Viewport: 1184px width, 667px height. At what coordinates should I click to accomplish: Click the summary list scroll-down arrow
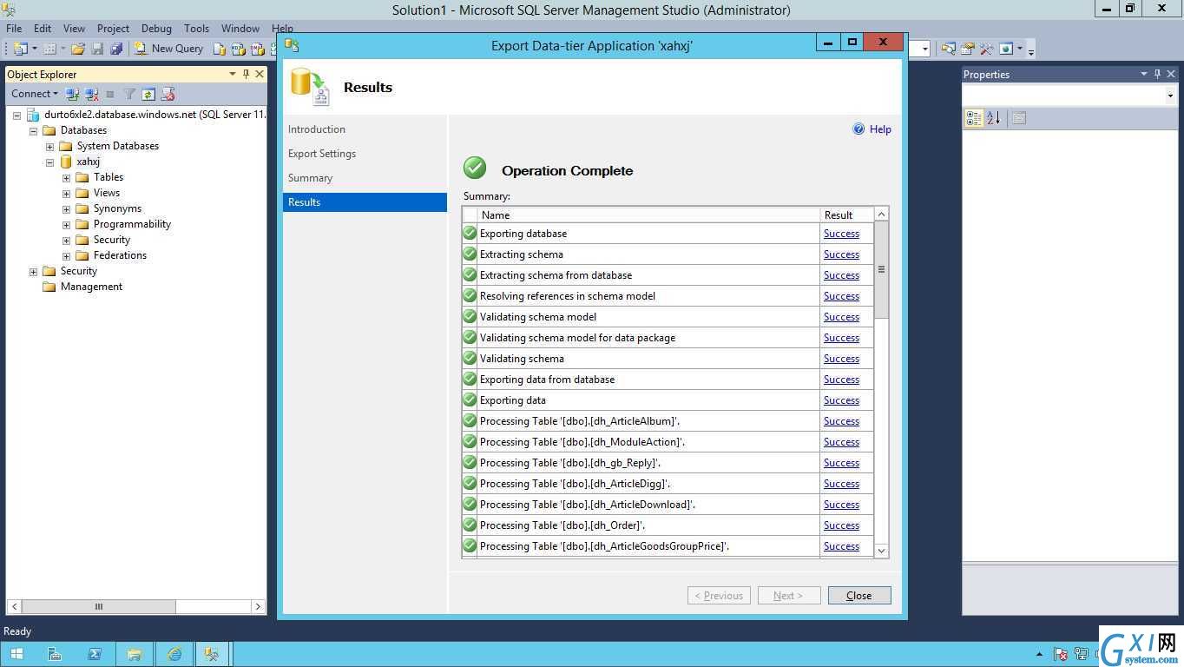pyautogui.click(x=881, y=551)
